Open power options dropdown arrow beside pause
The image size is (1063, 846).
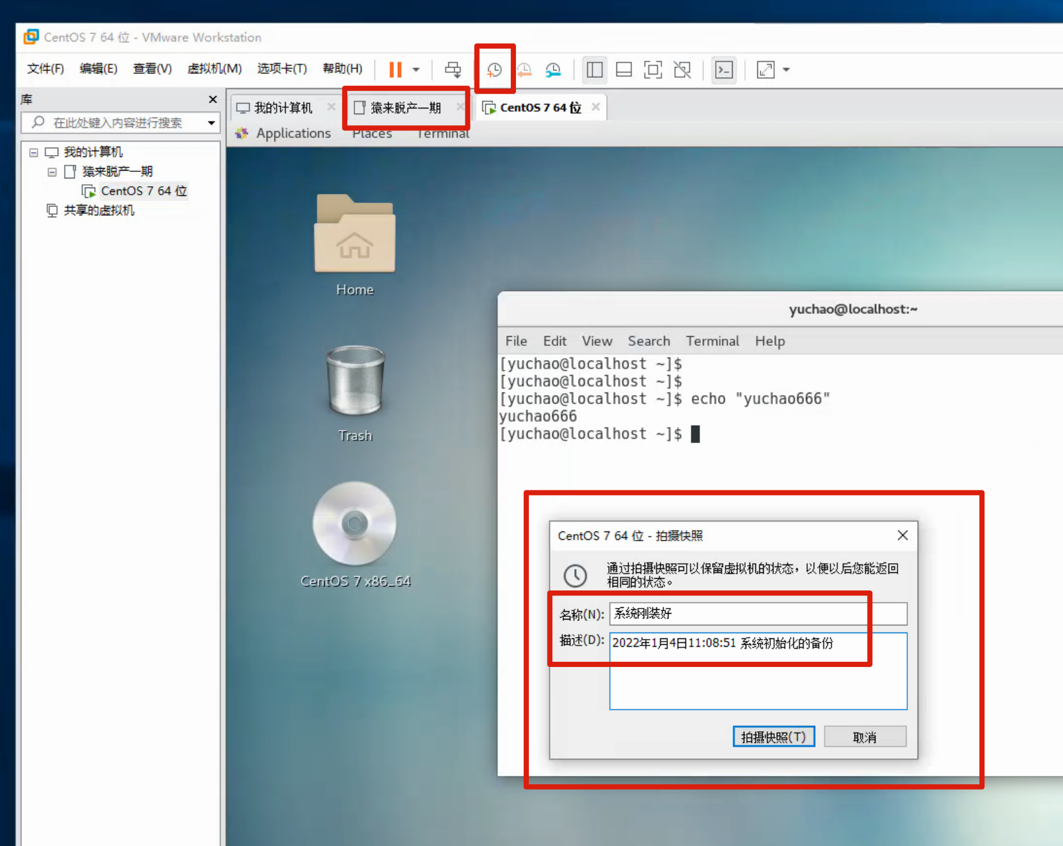pos(416,69)
